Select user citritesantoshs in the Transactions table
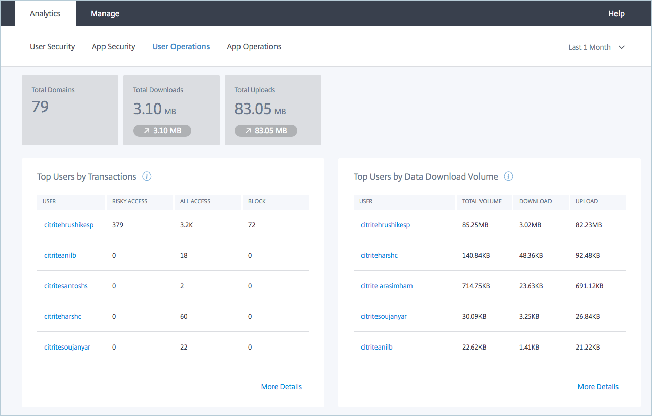The width and height of the screenshot is (652, 416). [x=66, y=286]
